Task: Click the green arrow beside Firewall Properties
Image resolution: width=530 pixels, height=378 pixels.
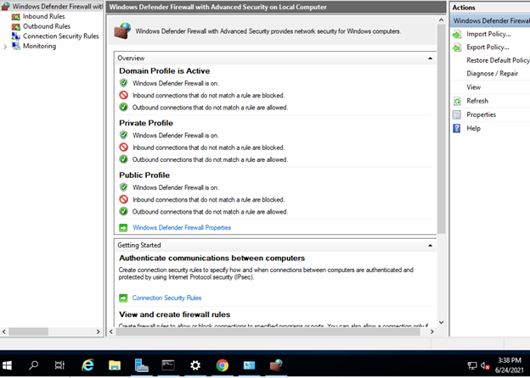Action: coord(123,228)
